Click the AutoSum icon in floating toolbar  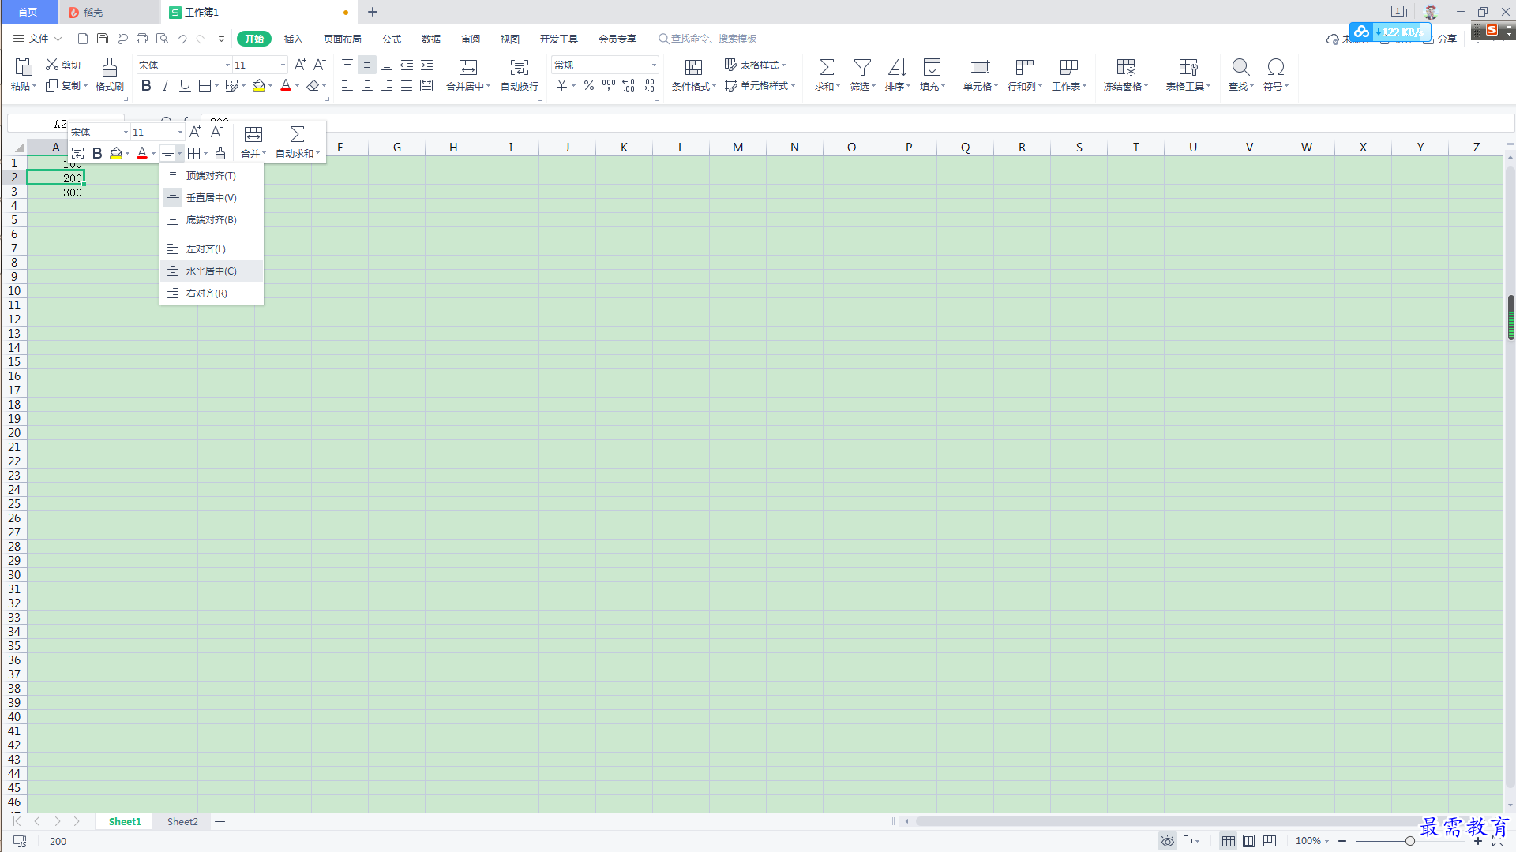coord(297,134)
